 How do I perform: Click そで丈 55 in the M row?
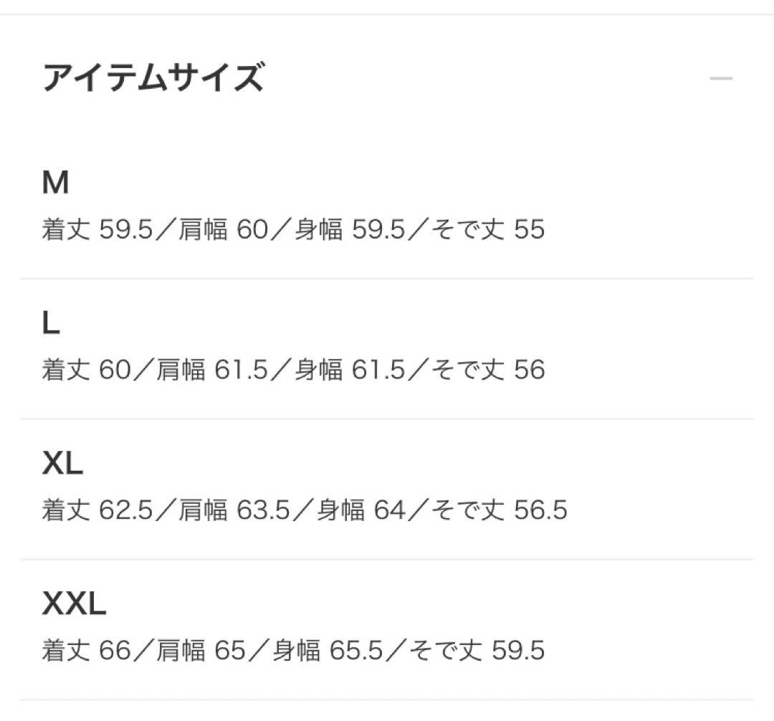[x=489, y=230]
